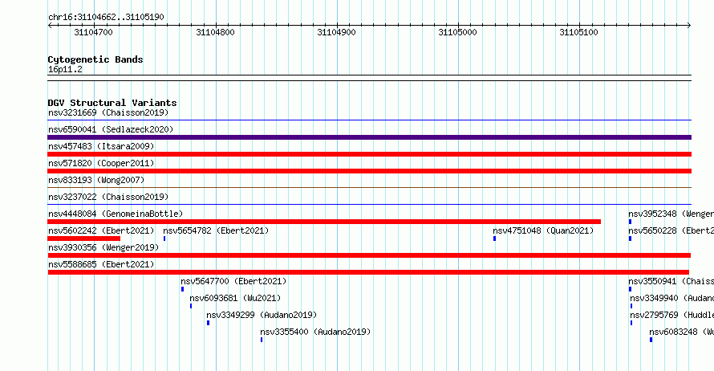
Task: Click the left arrowhead of the ruler
Action: [50, 26]
